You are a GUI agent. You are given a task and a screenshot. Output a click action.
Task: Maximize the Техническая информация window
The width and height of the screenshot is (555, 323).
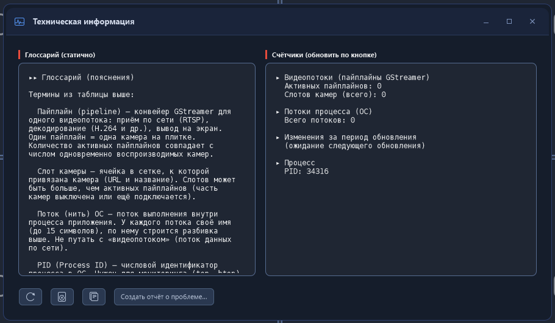coord(509,21)
